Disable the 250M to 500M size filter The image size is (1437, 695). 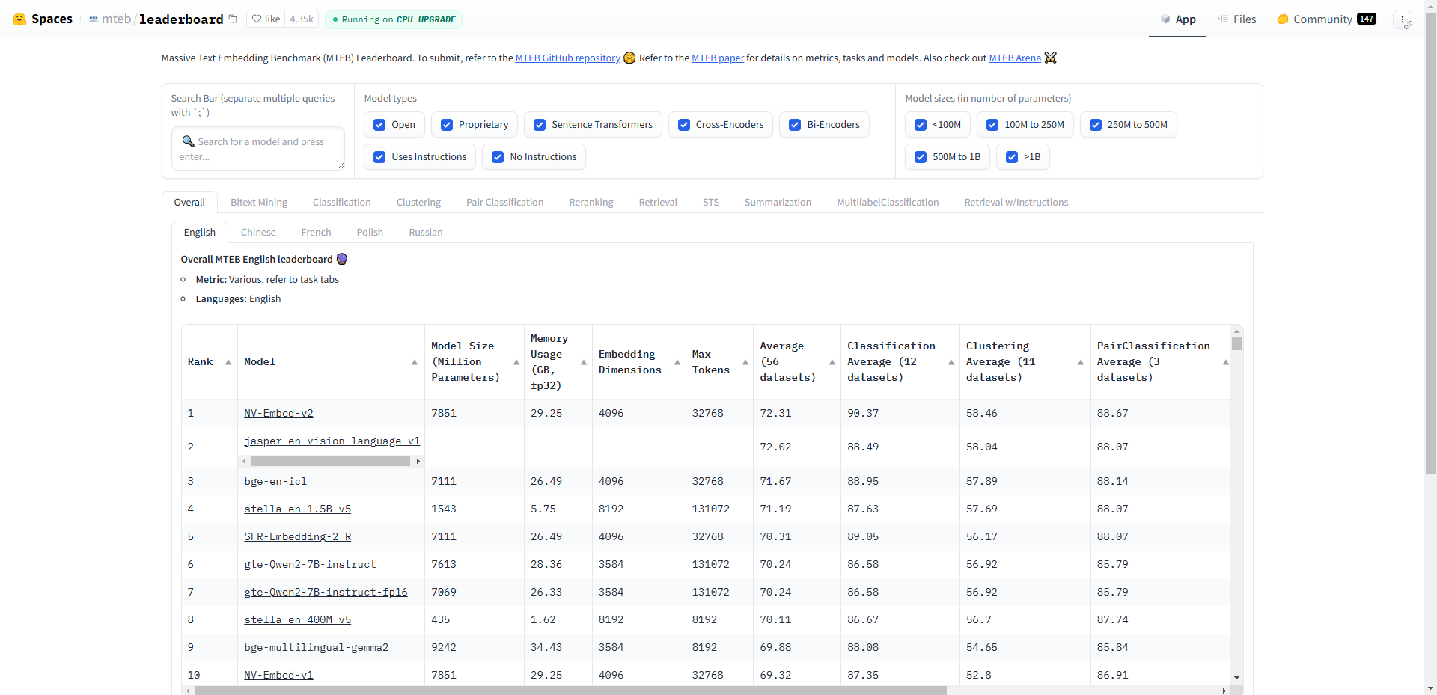(1096, 125)
